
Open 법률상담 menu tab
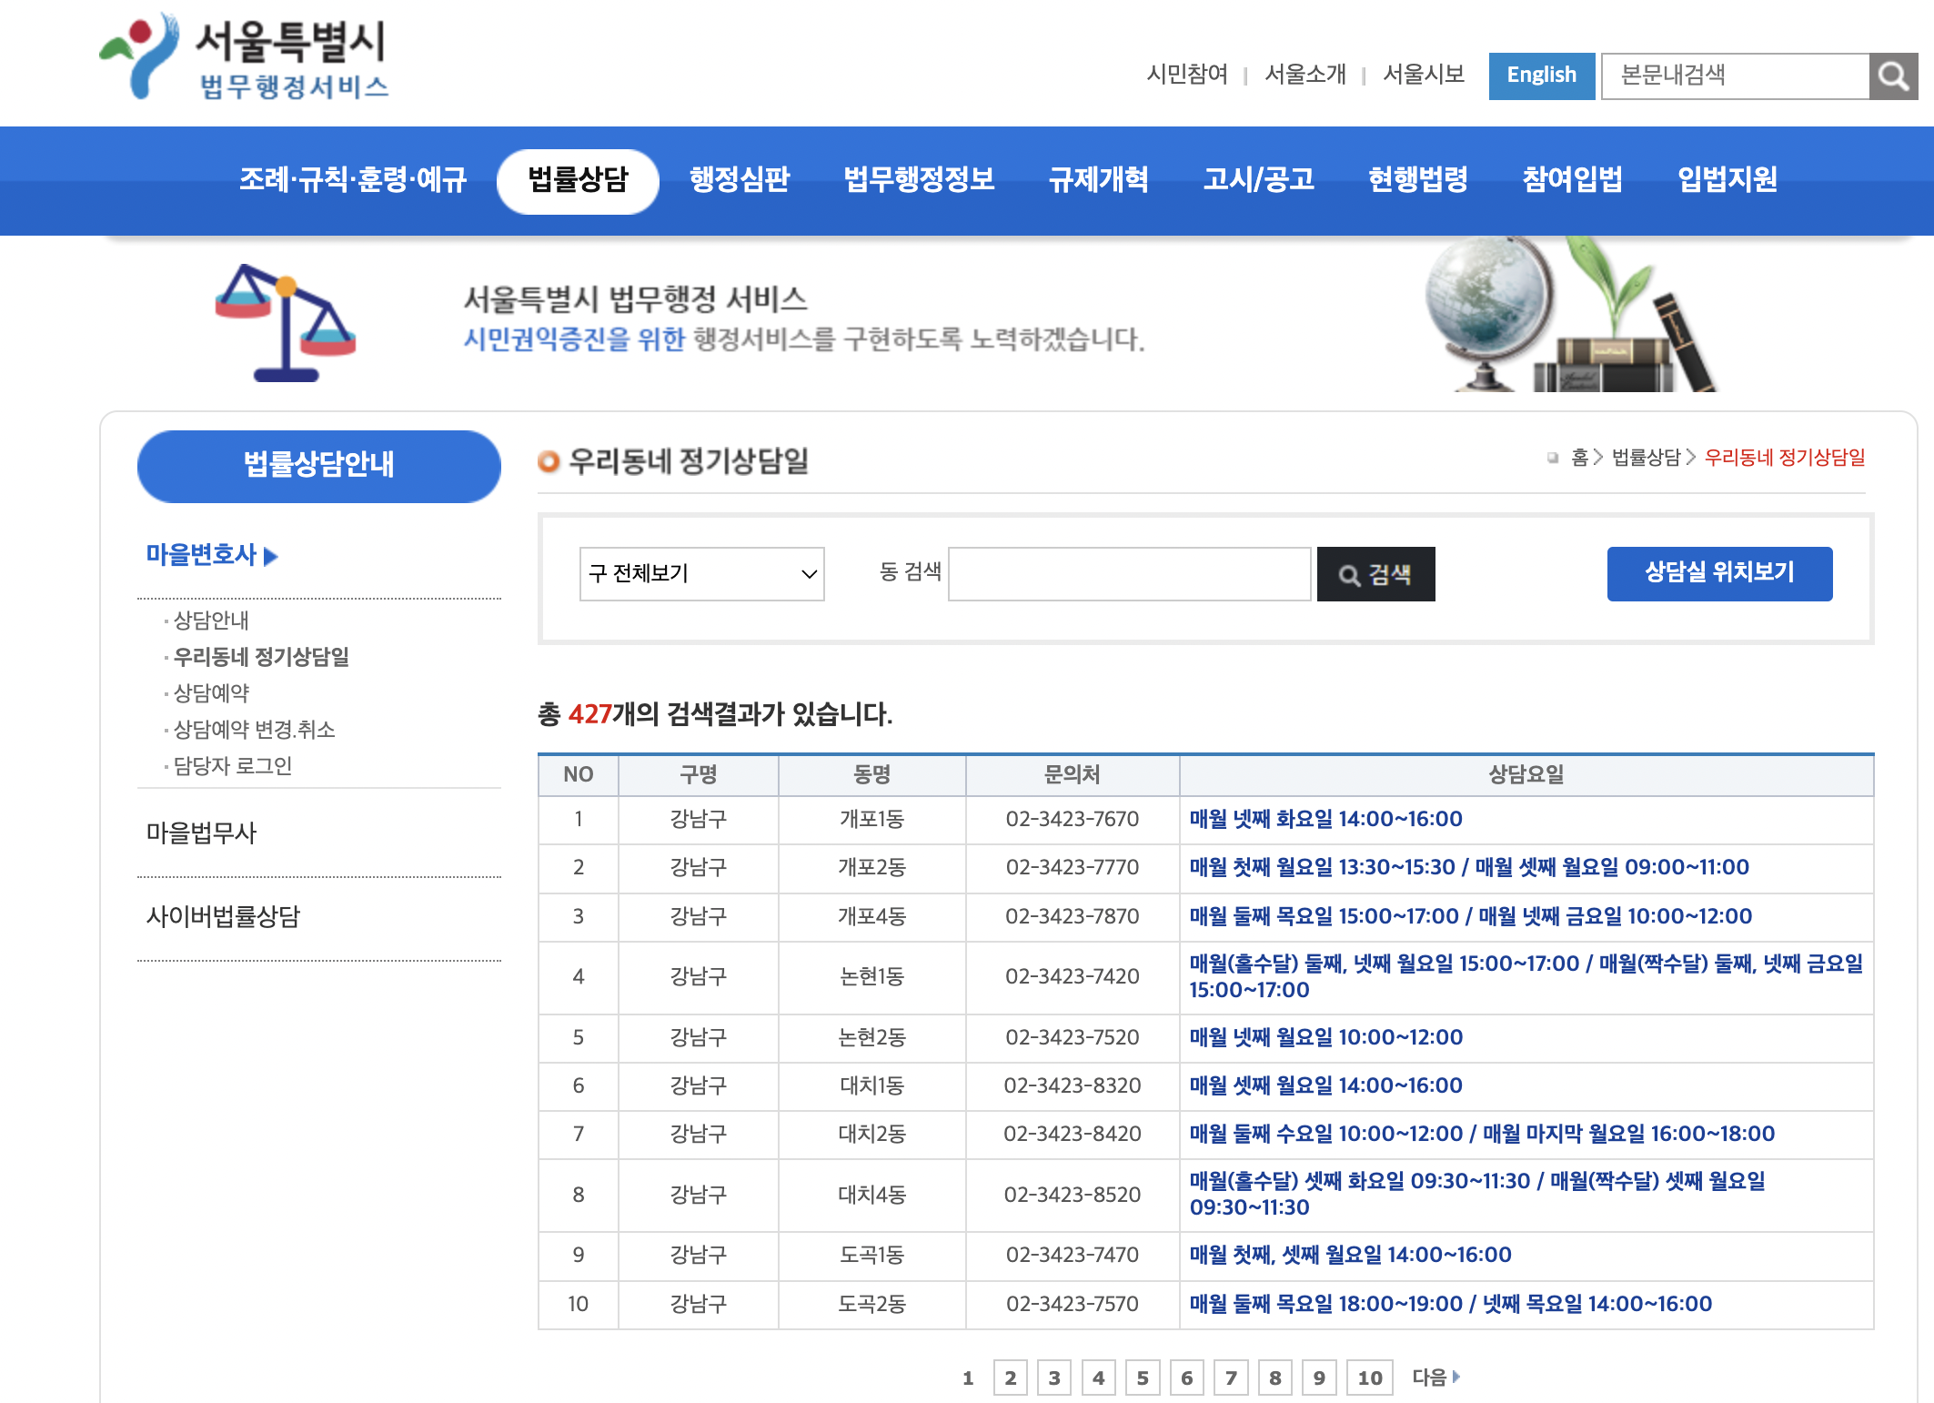pos(578,180)
